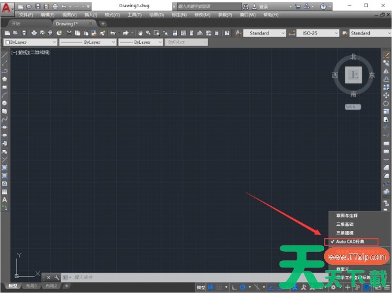
Task: Open the 修改(M) menu
Action: coord(203,15)
